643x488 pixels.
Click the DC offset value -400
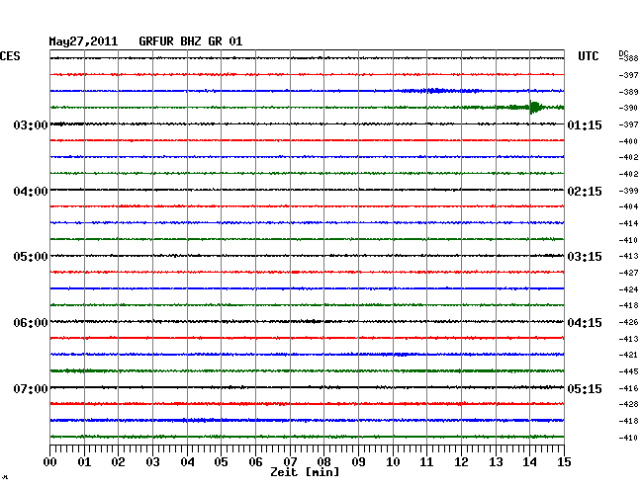point(628,141)
